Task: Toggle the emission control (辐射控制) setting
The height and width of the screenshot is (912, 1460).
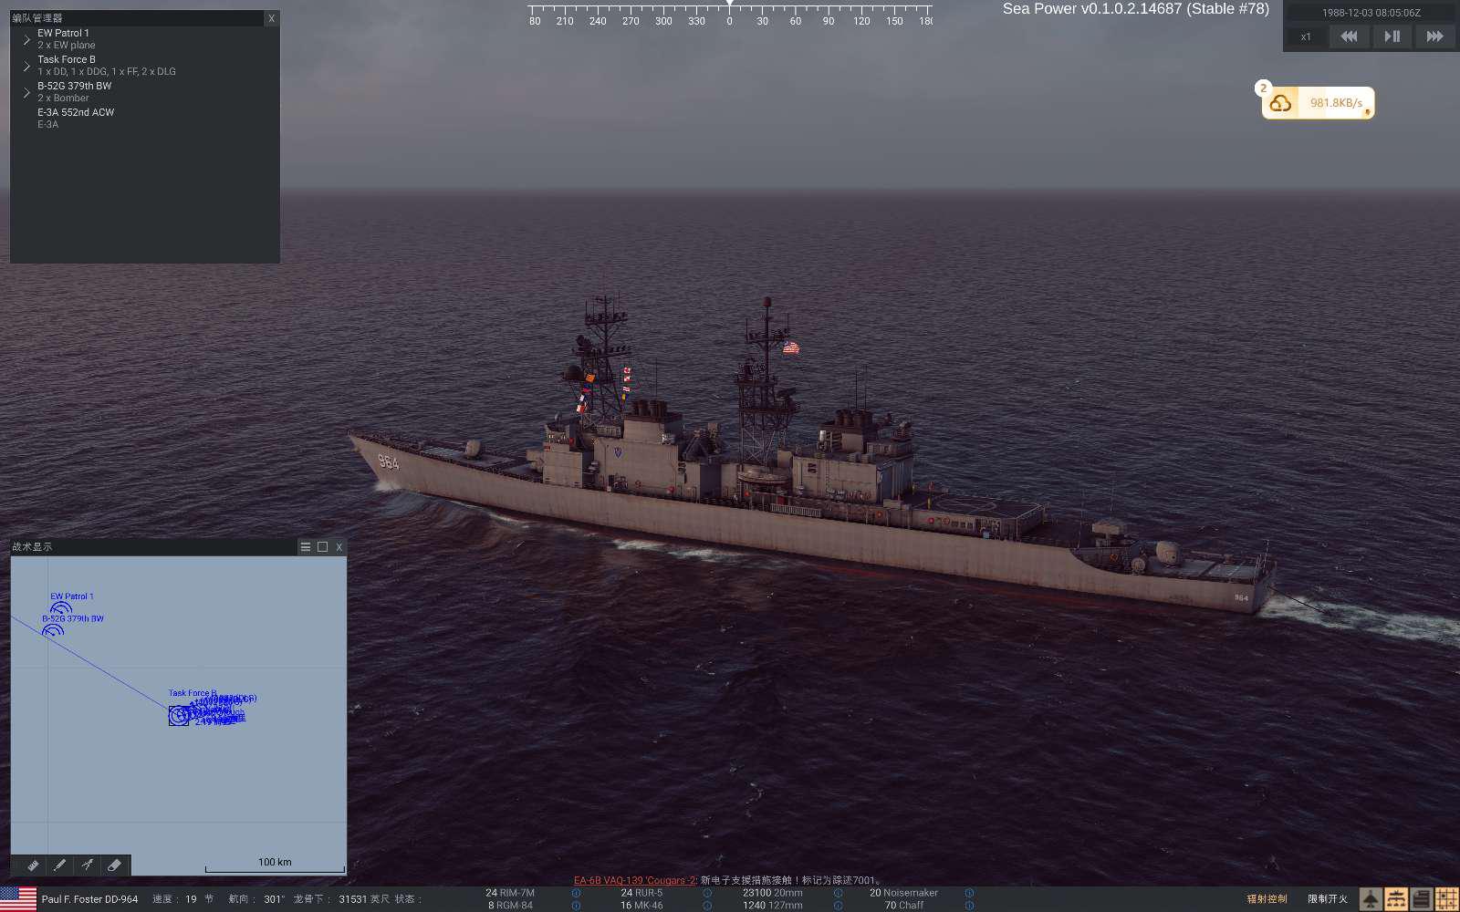Action: pyautogui.click(x=1267, y=899)
